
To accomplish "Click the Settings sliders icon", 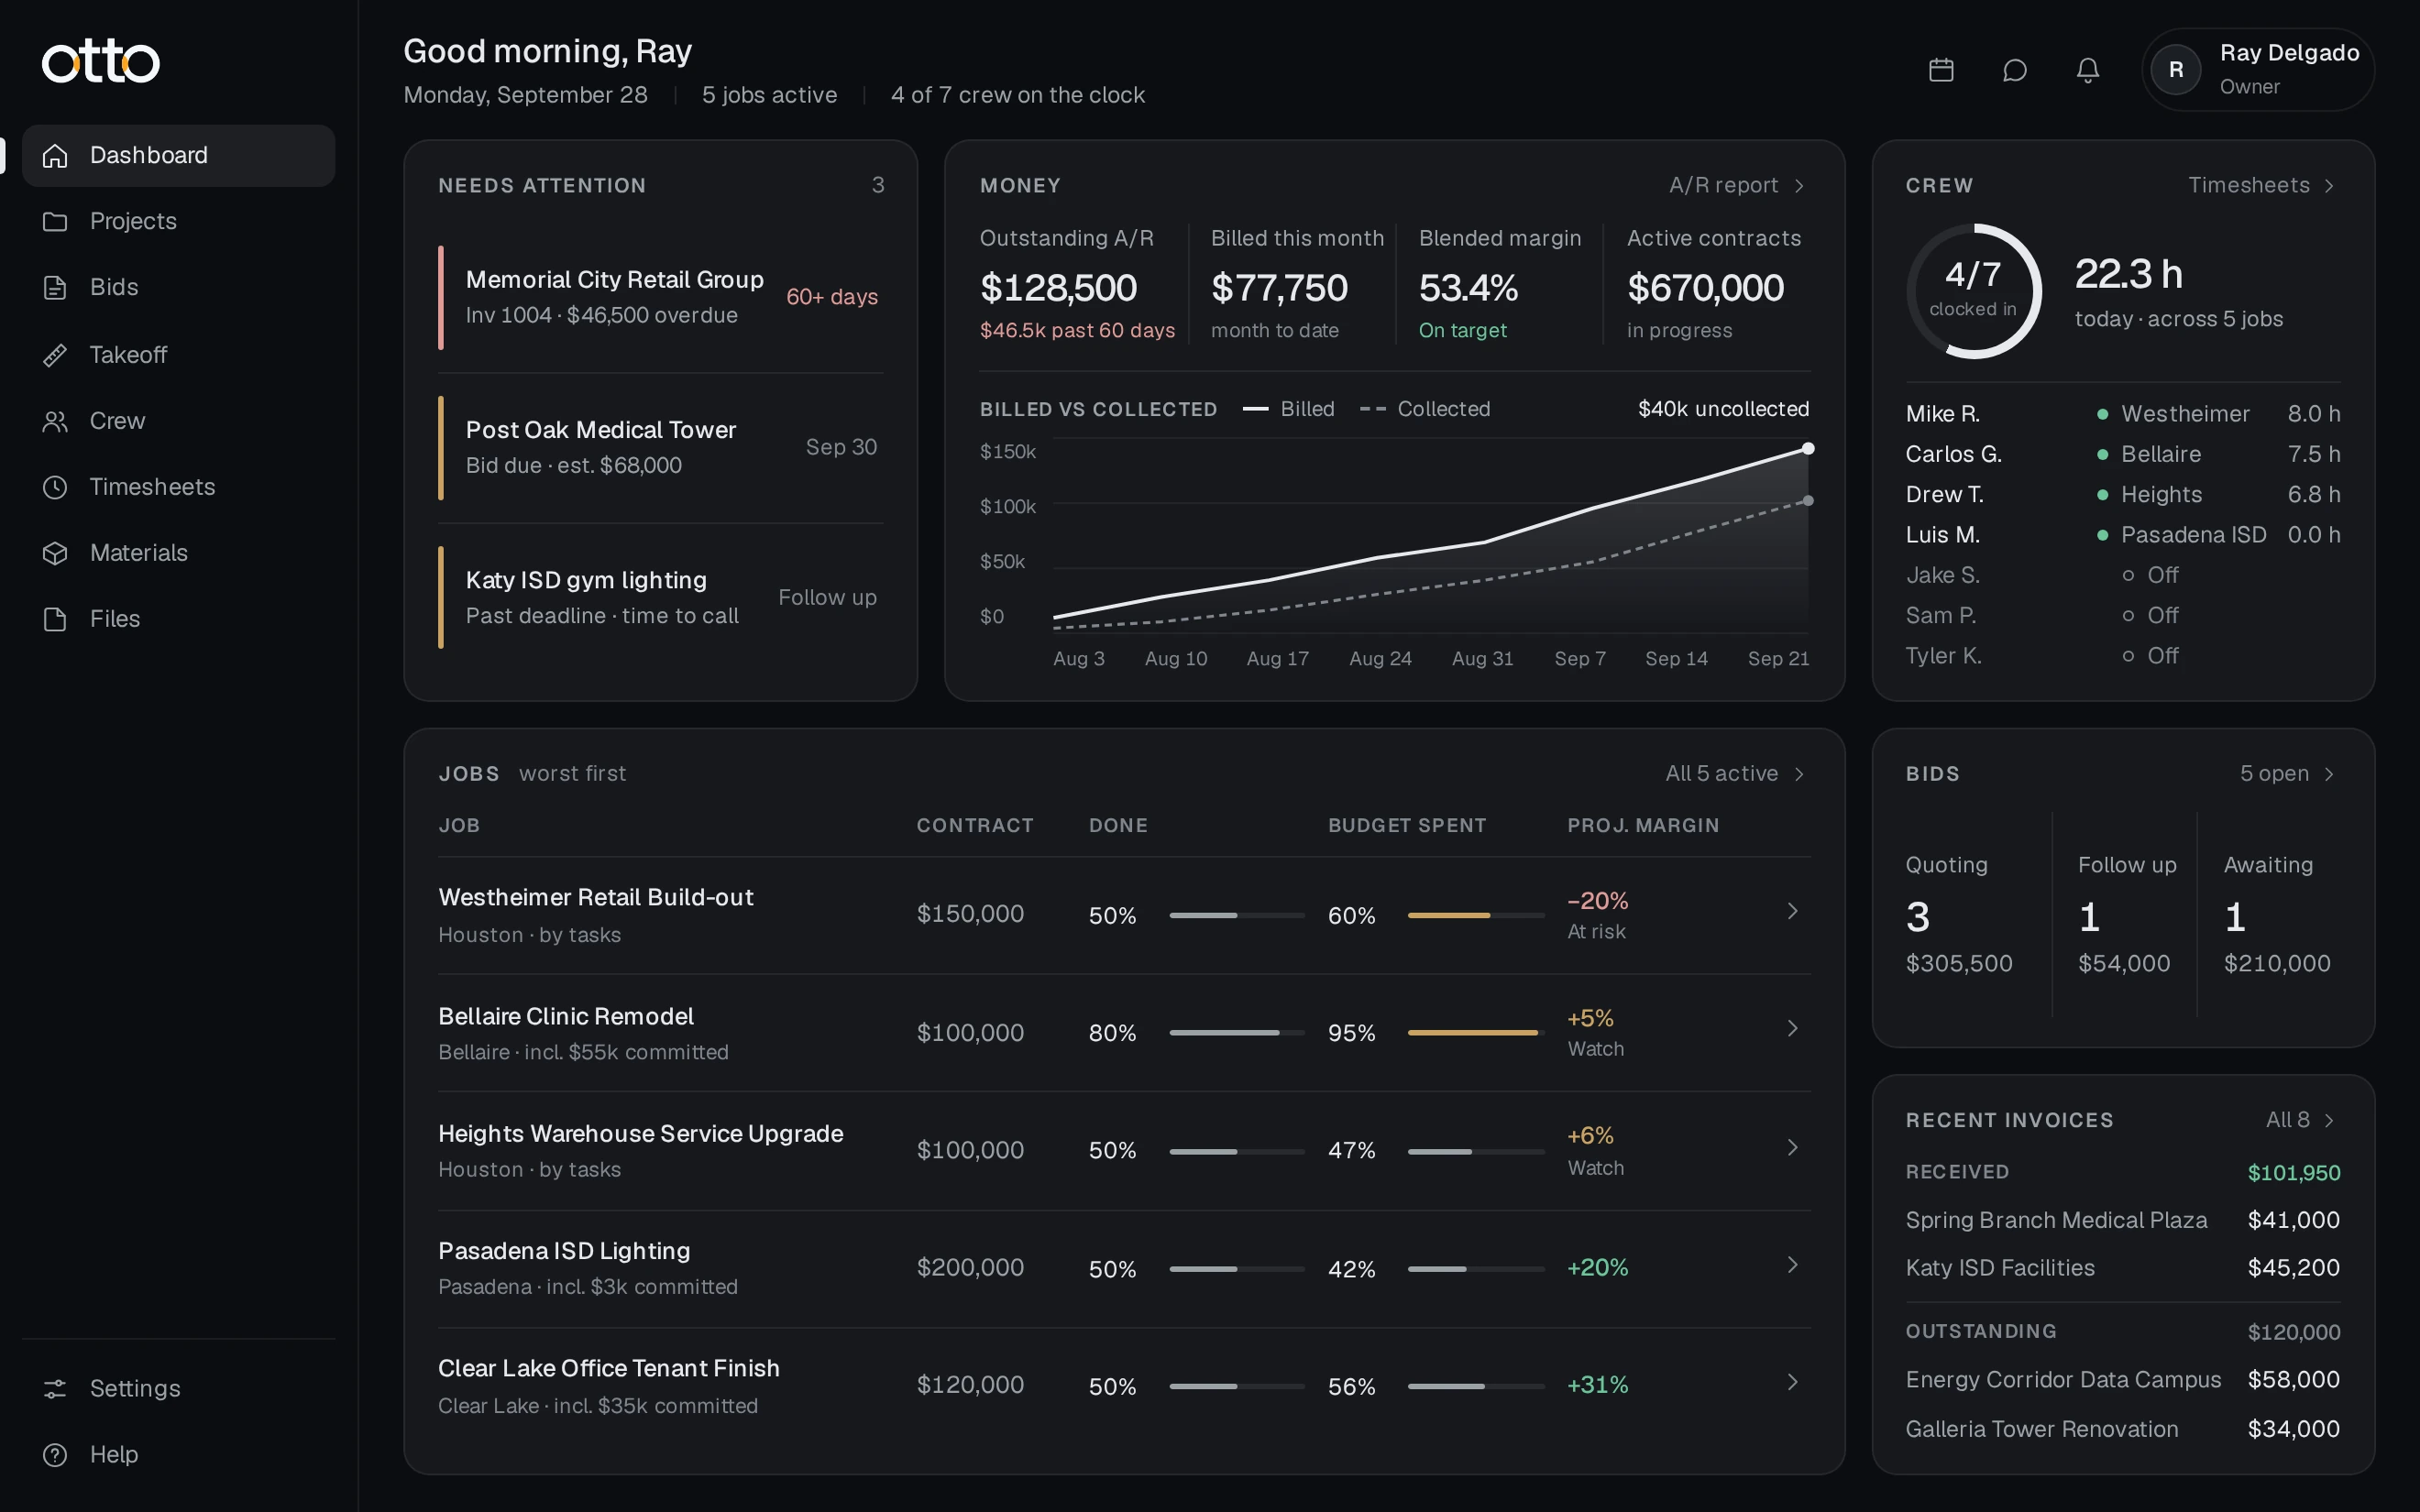I will [x=55, y=1389].
